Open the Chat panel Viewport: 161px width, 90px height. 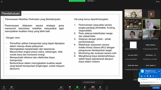pyautogui.click(x=70, y=87)
